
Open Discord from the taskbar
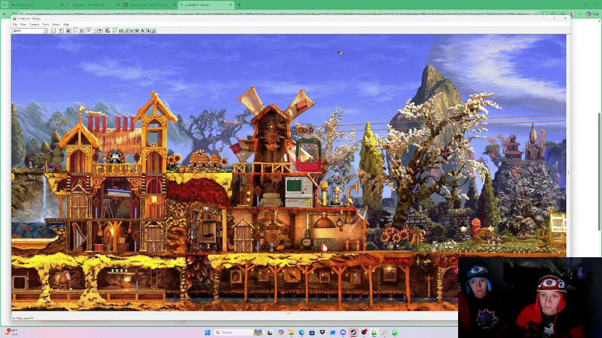point(343,332)
